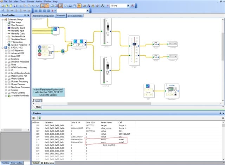Click the Undo arrow toolbar icon

click(x=33, y=6)
